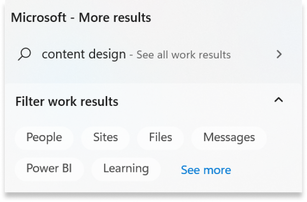Click the content design search query text

coord(84,54)
